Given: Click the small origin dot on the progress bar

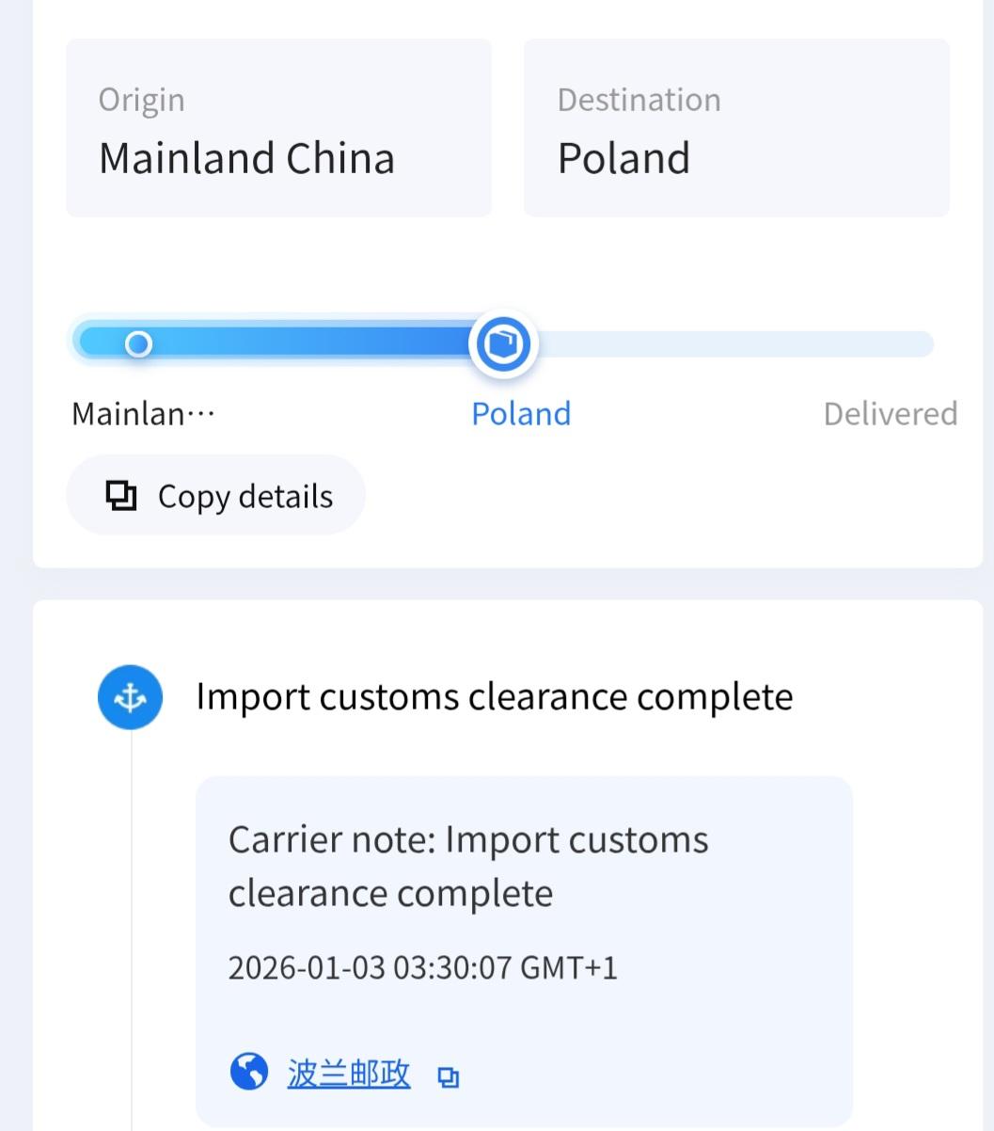Looking at the screenshot, I should [x=138, y=343].
